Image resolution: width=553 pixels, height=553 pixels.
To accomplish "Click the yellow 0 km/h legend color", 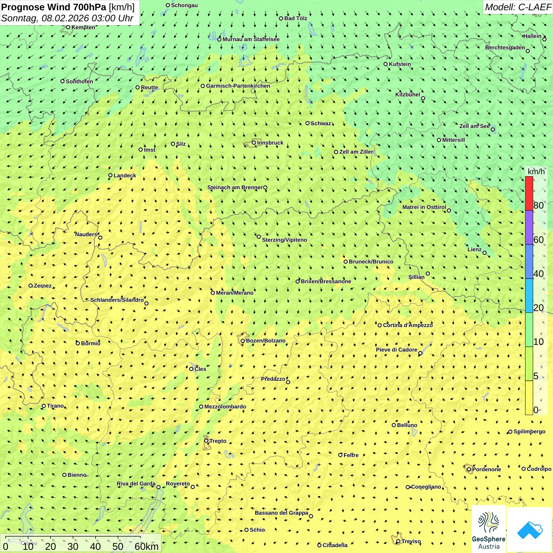I will pyautogui.click(x=529, y=398).
